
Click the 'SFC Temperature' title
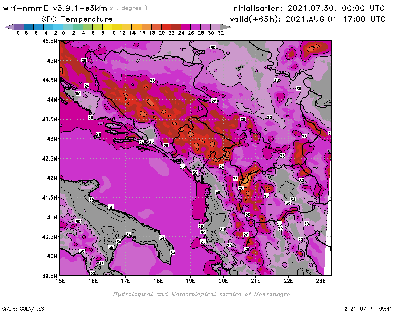click(x=77, y=19)
